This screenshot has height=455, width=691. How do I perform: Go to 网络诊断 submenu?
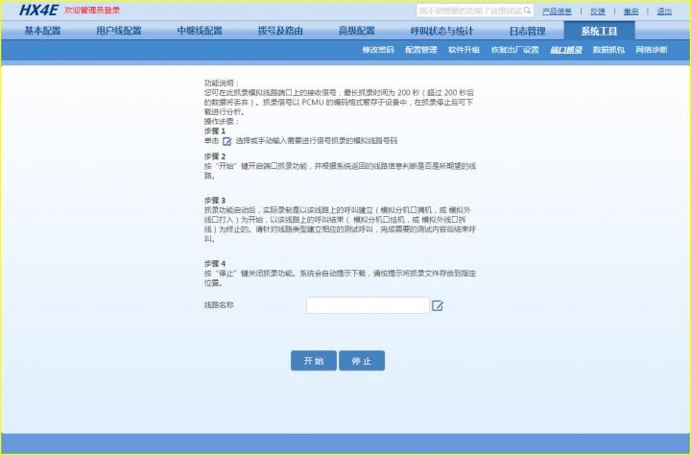tap(652, 50)
